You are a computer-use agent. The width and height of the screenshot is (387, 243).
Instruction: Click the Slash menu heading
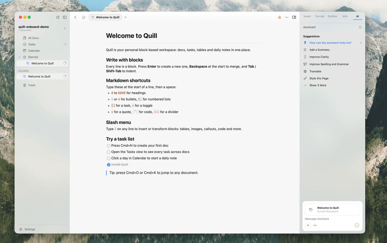(x=119, y=123)
